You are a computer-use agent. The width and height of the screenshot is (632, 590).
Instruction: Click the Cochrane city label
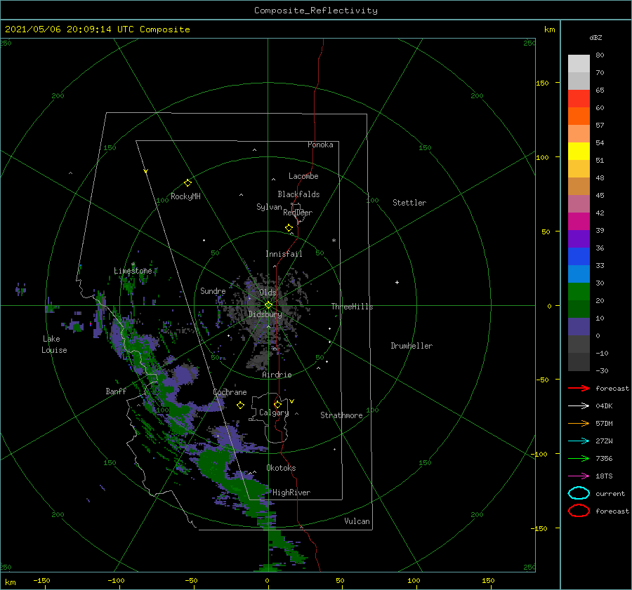[x=230, y=392]
